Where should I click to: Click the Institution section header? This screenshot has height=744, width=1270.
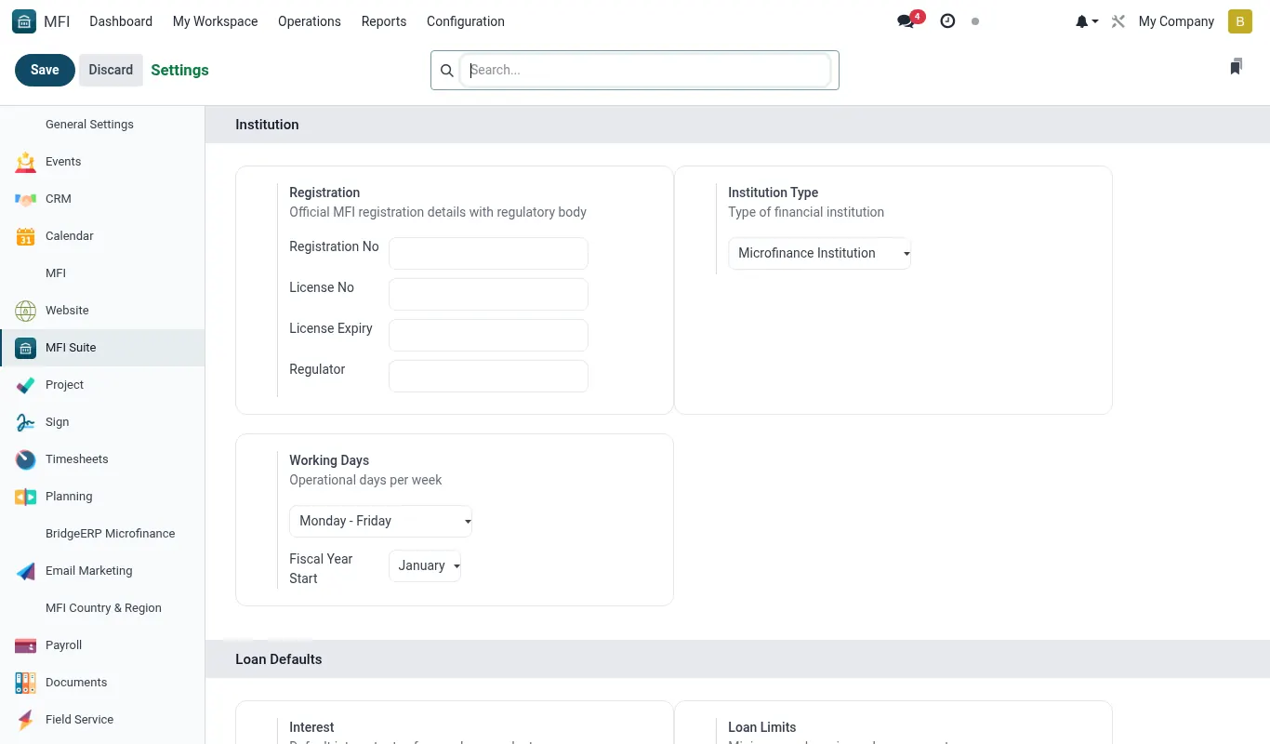click(x=267, y=125)
